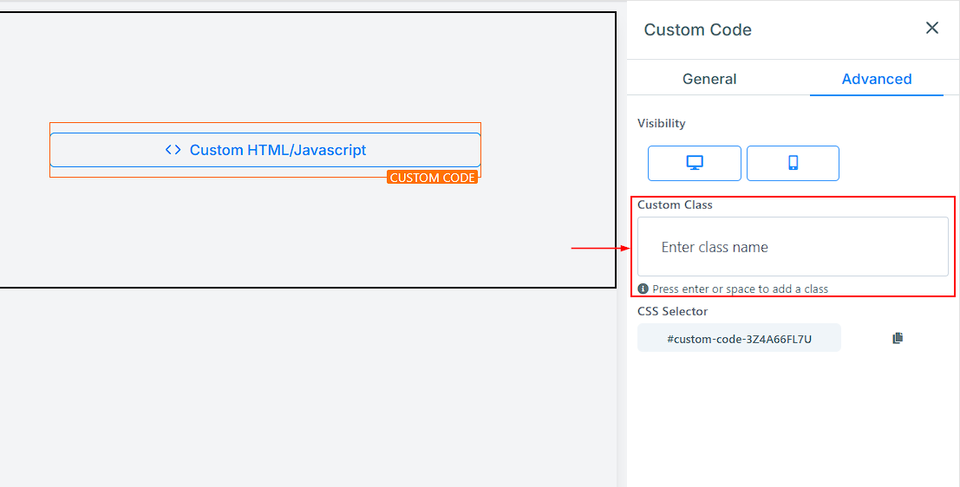Click the info icon beside class hint
Screen dimensions: 960x487
pos(643,289)
